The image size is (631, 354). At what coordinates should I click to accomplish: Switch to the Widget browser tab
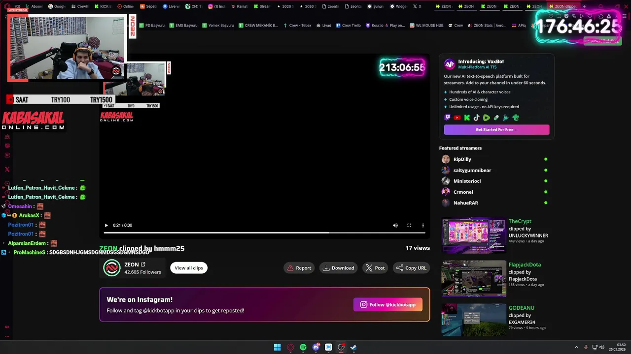coord(398,6)
